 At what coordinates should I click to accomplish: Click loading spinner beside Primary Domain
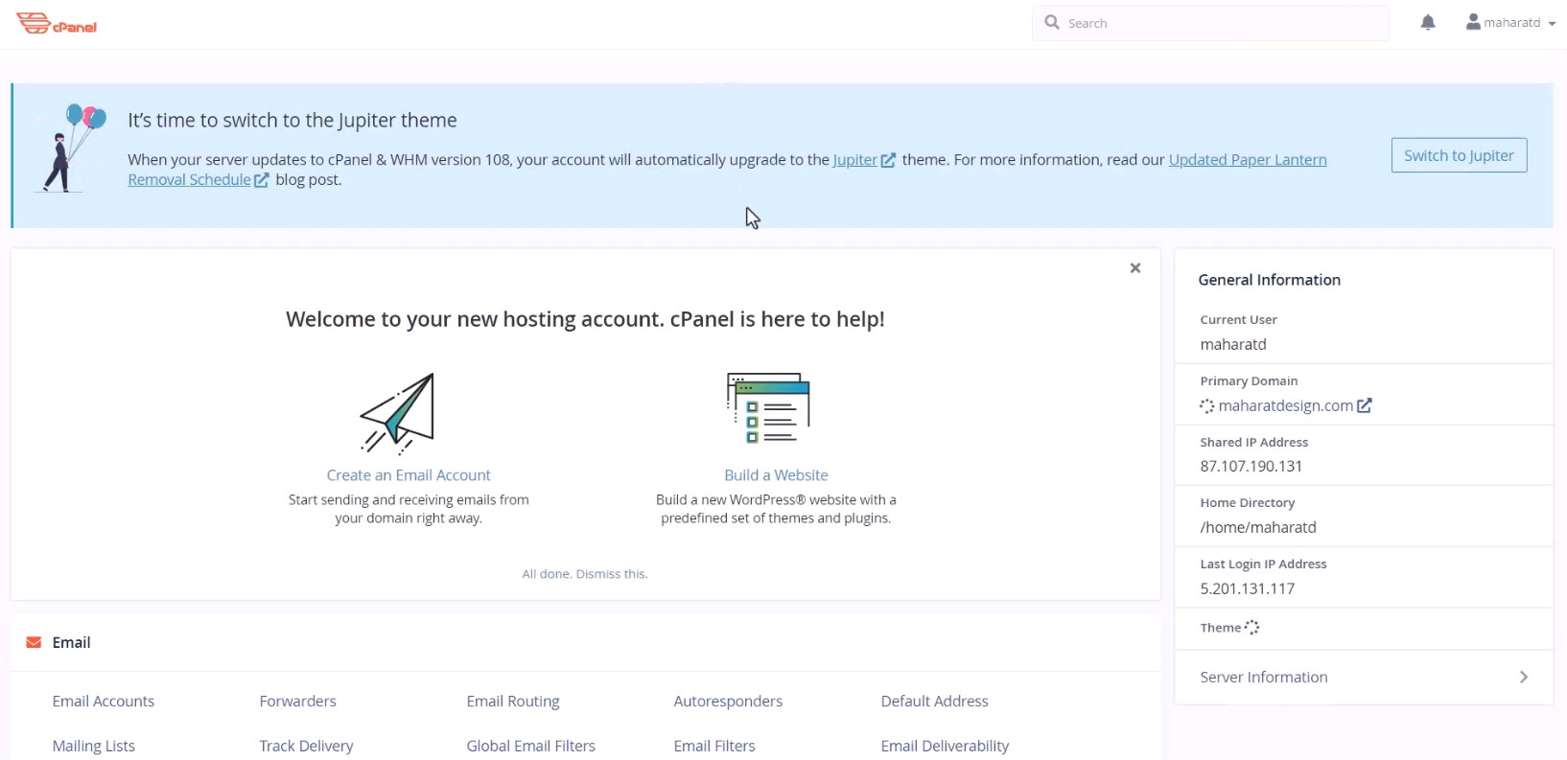pos(1207,406)
